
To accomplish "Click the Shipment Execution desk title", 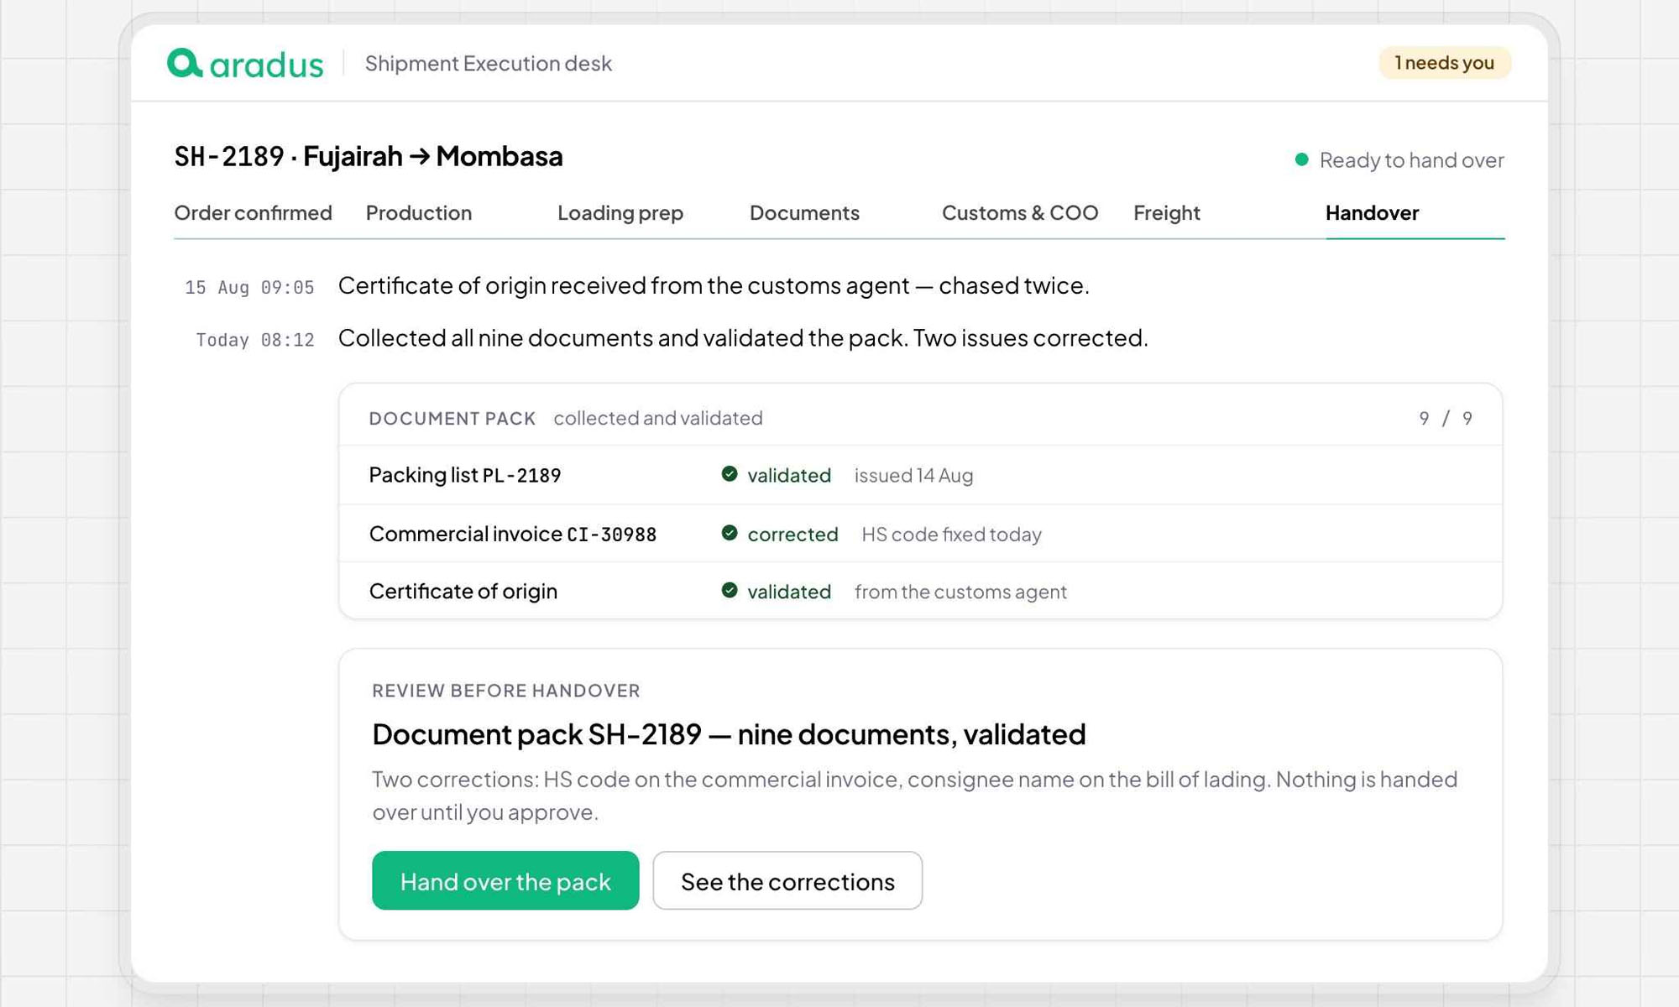I will 488,63.
